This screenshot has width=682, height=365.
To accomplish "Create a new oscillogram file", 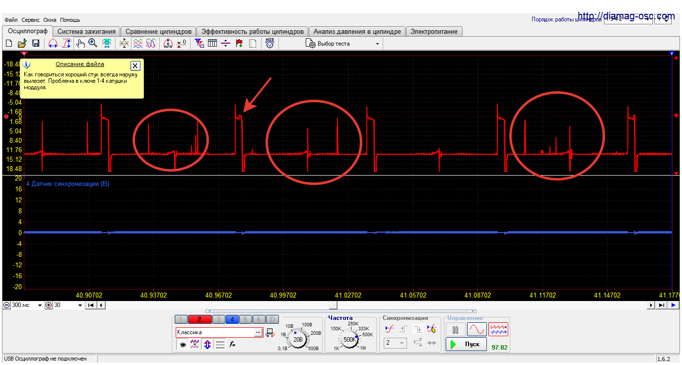I will point(9,44).
